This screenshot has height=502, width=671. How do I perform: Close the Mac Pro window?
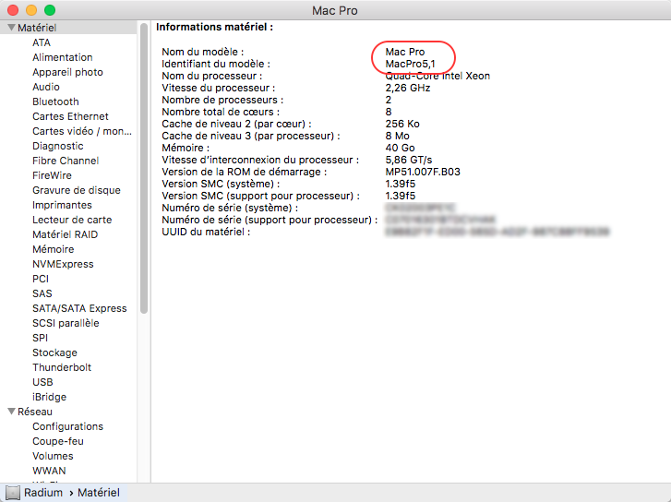[13, 10]
